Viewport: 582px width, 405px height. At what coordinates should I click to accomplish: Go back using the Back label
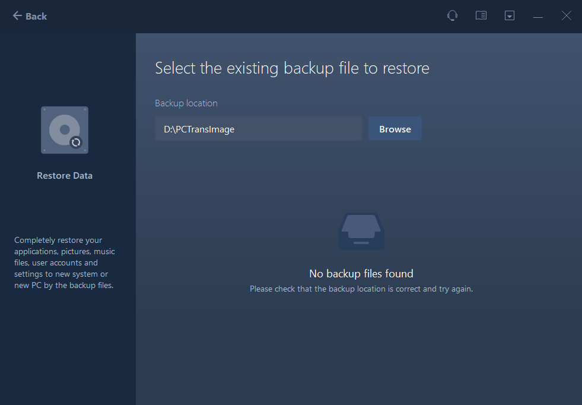click(x=36, y=16)
